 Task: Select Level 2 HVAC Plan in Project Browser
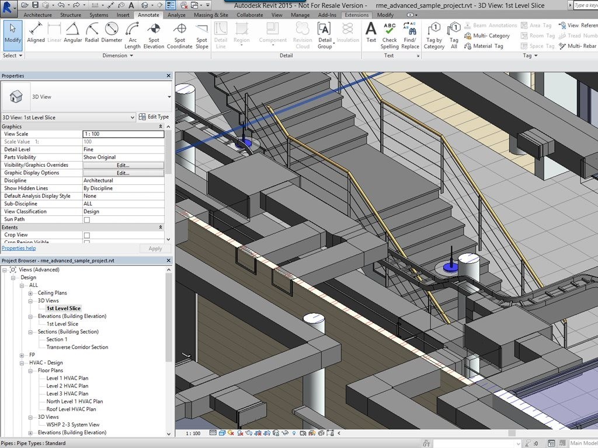pos(67,386)
